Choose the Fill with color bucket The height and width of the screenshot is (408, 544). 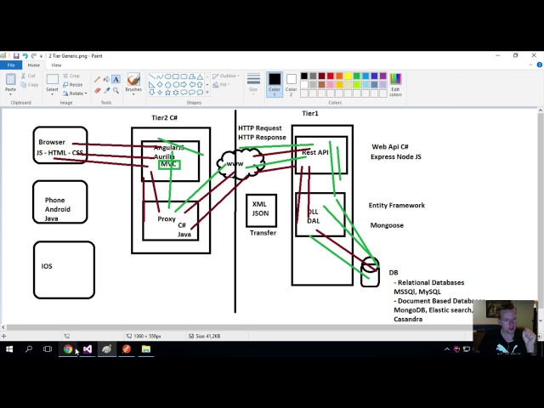(x=106, y=79)
